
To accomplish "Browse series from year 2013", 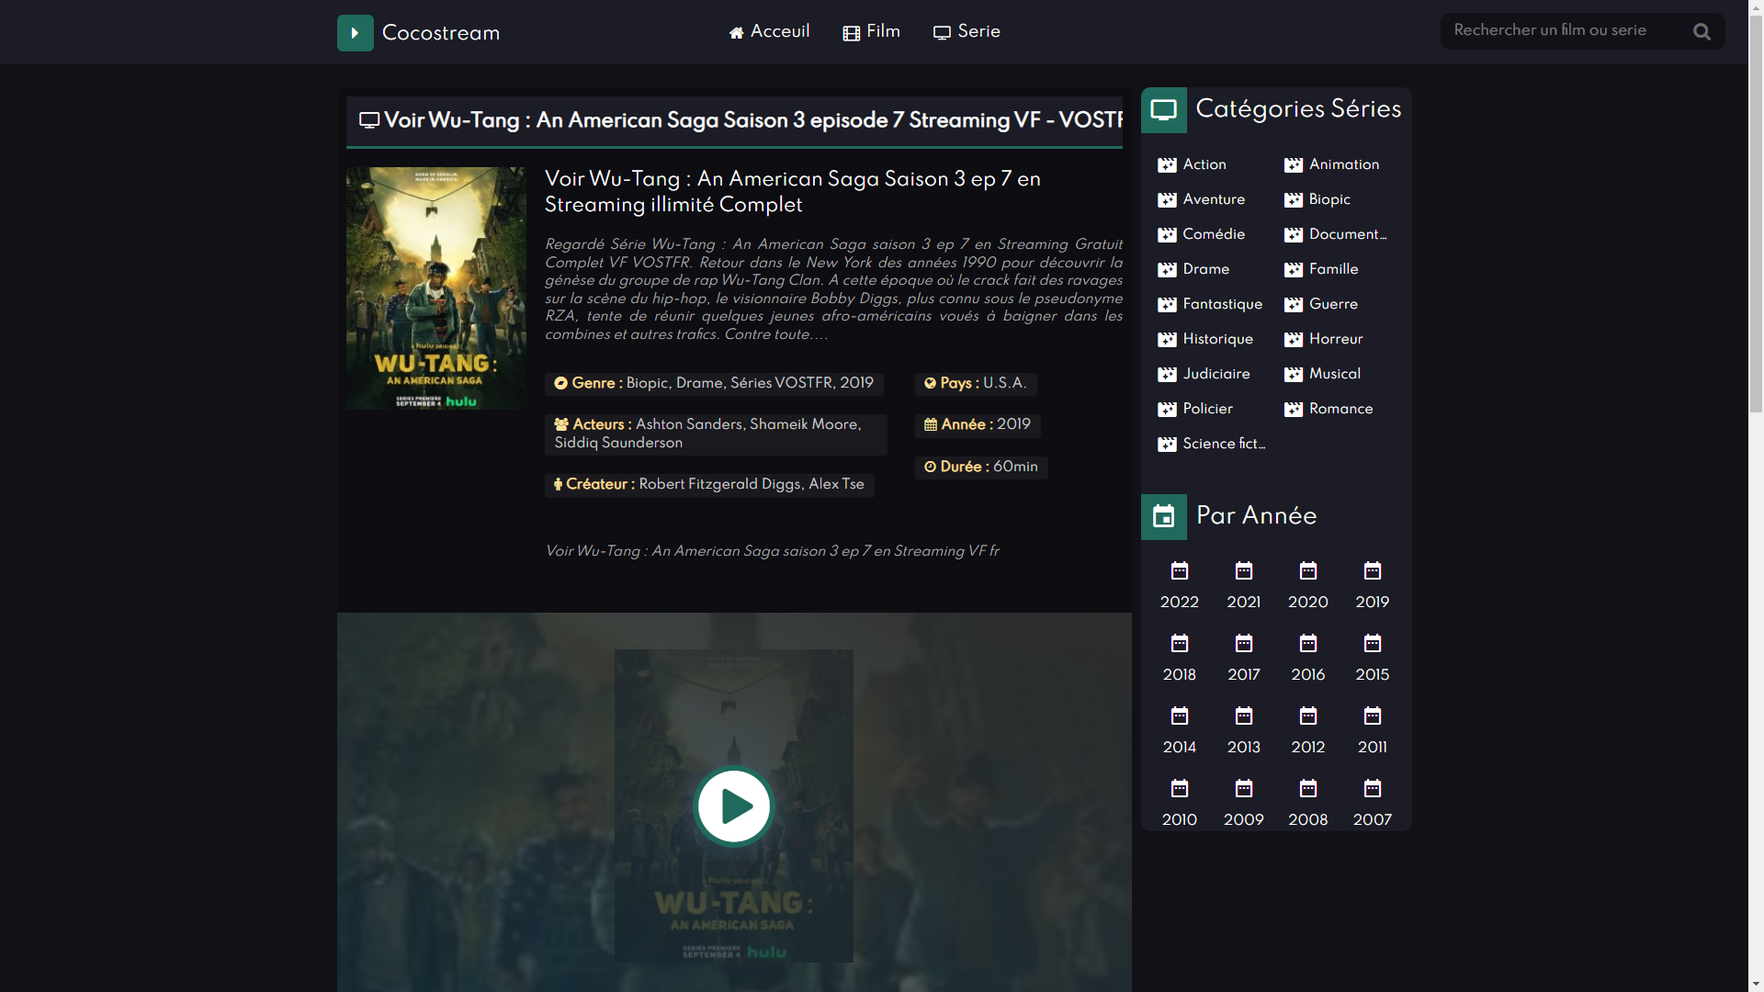I will (x=1244, y=747).
